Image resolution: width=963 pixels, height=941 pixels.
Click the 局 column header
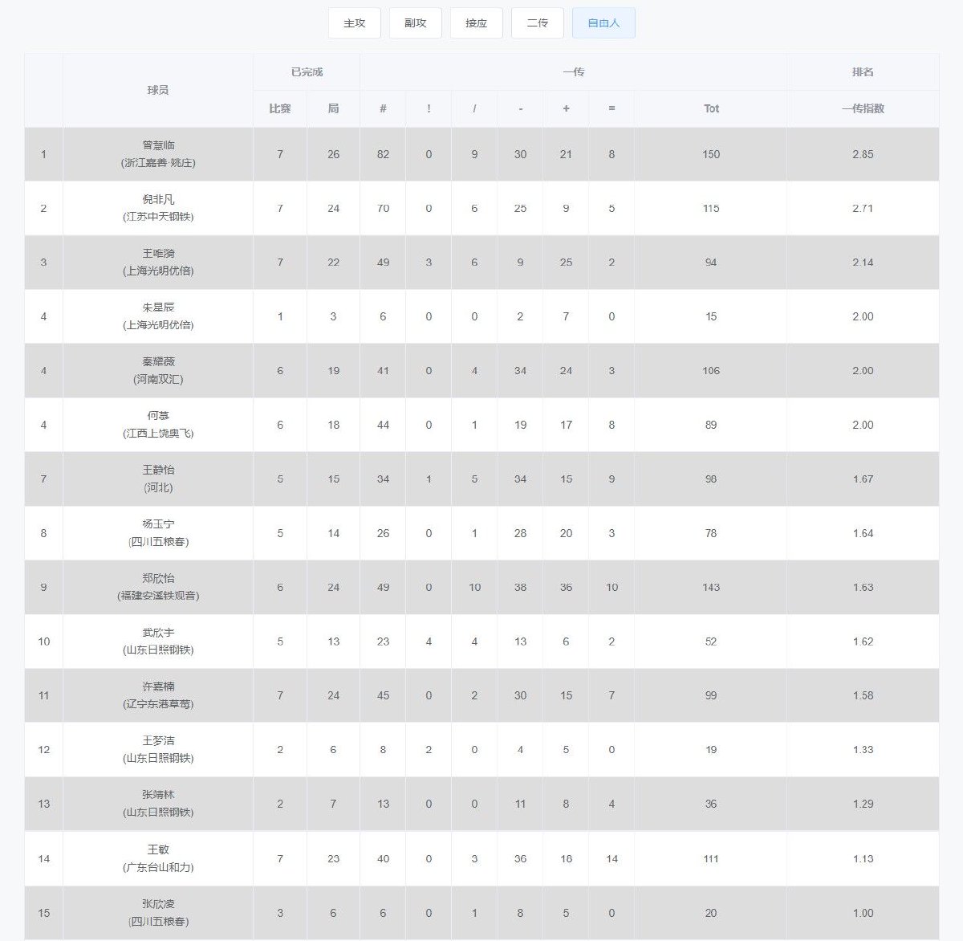coord(333,108)
